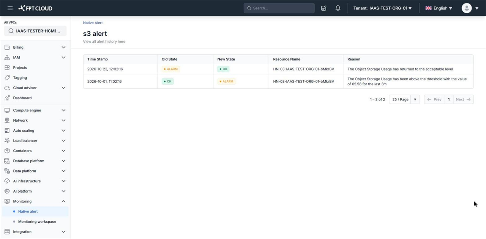Click the Resource Name column header

[x=287, y=59]
